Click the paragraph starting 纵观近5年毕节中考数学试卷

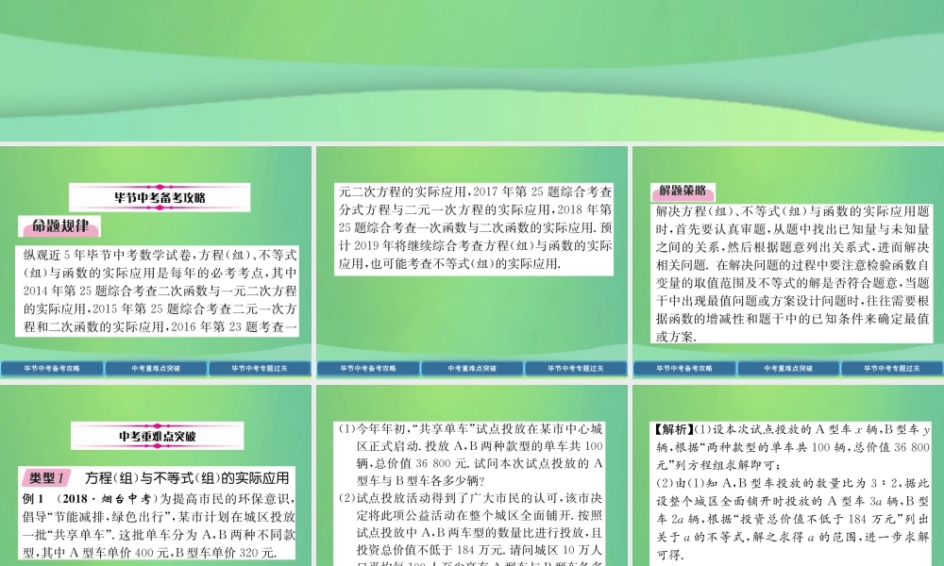160,291
